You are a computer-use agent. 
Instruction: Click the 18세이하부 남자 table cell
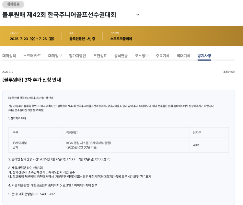tap(35, 145)
